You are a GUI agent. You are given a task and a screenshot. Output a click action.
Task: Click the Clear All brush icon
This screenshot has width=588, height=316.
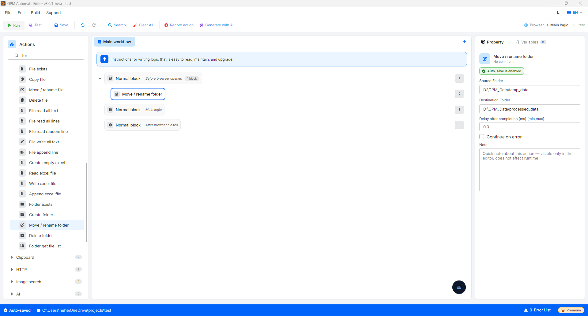tap(135, 25)
